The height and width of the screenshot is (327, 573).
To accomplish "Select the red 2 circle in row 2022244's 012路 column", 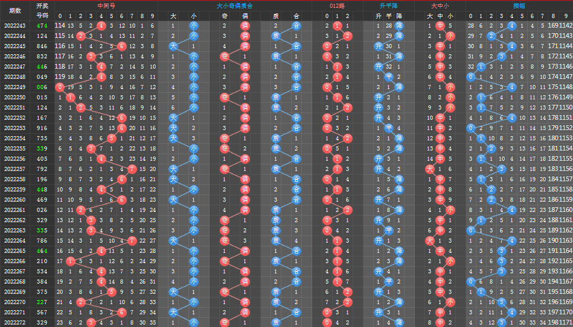I will [347, 36].
